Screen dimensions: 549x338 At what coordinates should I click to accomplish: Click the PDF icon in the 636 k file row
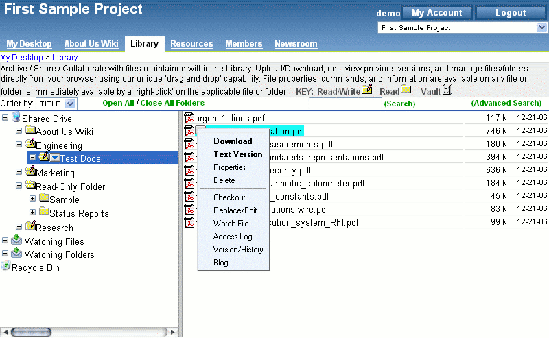click(x=189, y=170)
